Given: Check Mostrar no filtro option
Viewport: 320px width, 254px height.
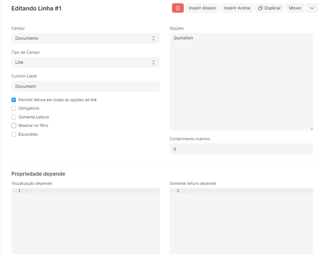Looking at the screenshot, I should 14,126.
